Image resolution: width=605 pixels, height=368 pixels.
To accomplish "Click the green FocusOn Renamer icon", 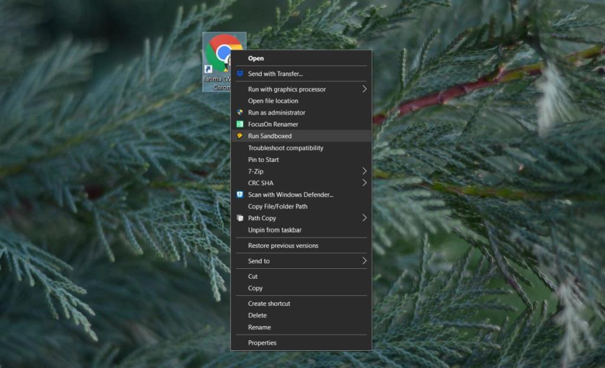I will click(x=240, y=124).
